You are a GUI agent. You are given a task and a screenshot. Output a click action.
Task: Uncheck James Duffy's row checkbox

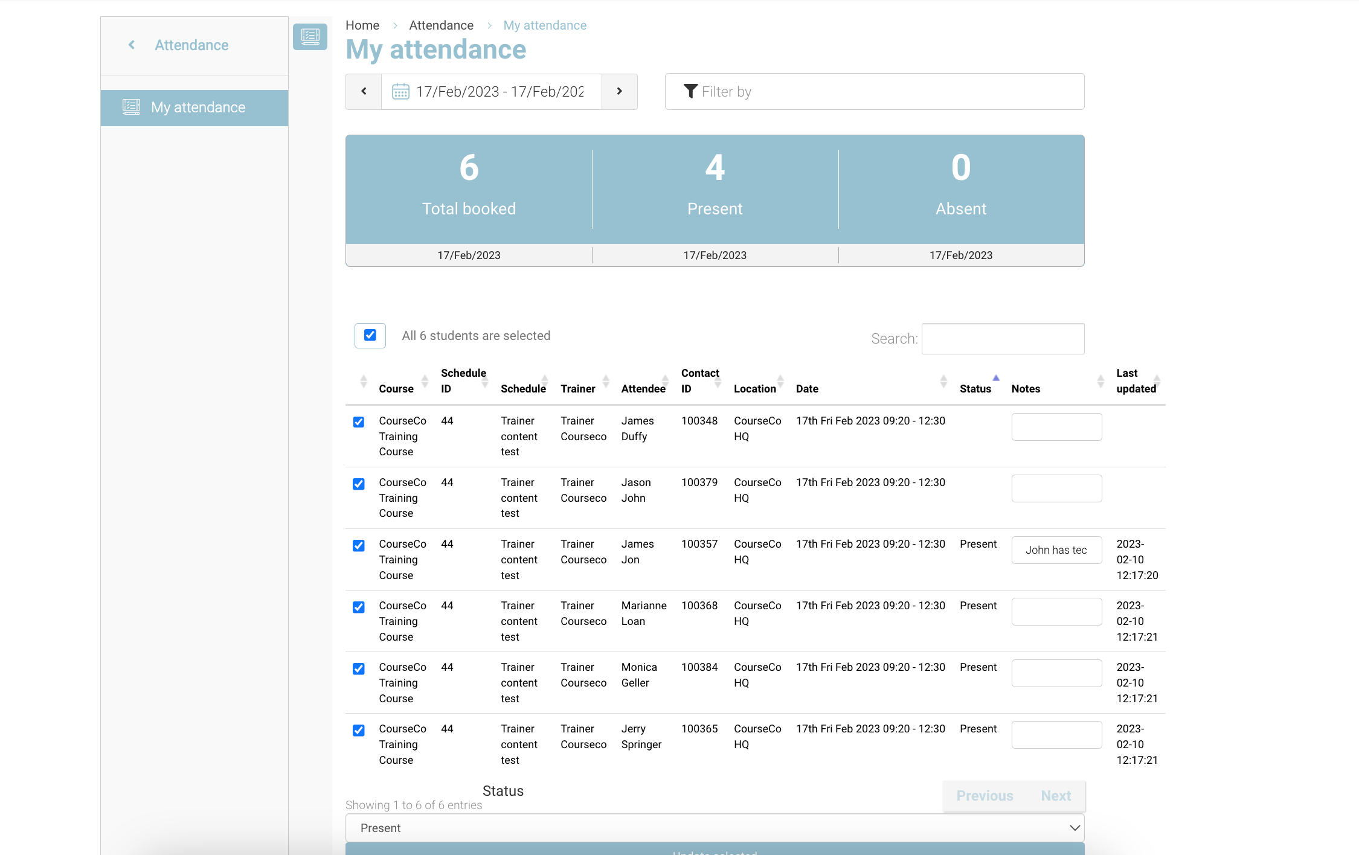click(359, 422)
